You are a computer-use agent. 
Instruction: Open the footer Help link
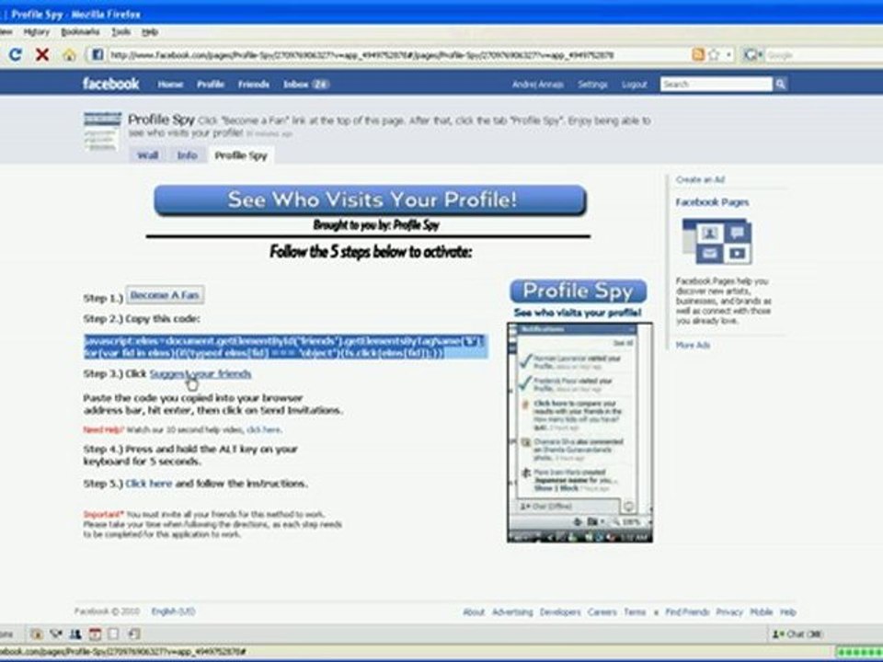(x=788, y=612)
